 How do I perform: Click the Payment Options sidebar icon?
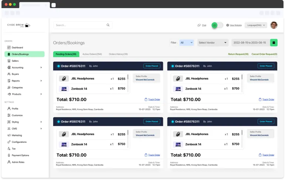point(9,155)
